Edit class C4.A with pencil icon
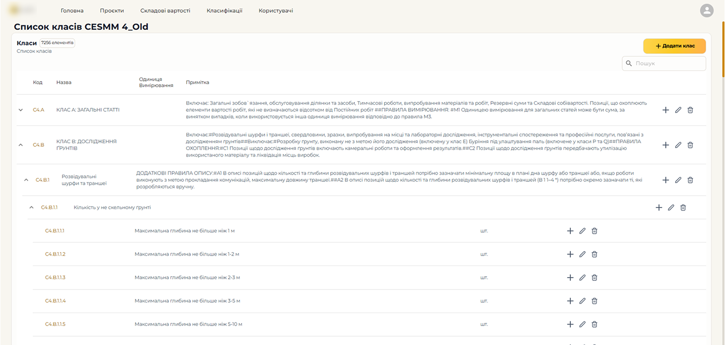This screenshot has height=345, width=725. click(678, 110)
